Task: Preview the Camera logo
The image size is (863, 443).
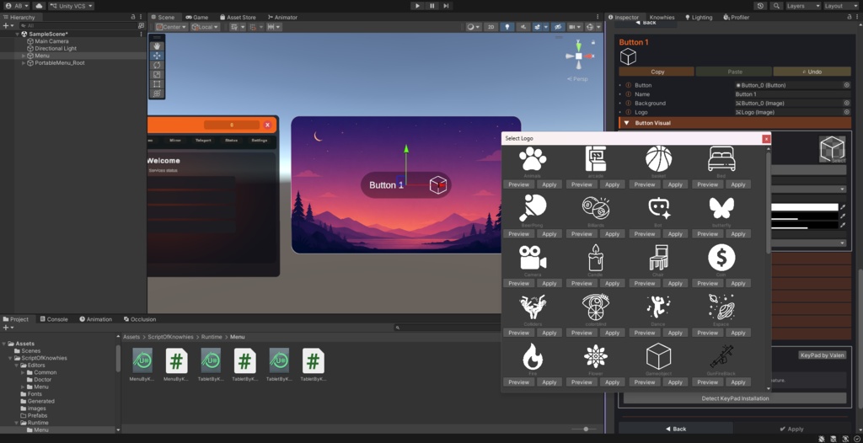Action: point(518,284)
